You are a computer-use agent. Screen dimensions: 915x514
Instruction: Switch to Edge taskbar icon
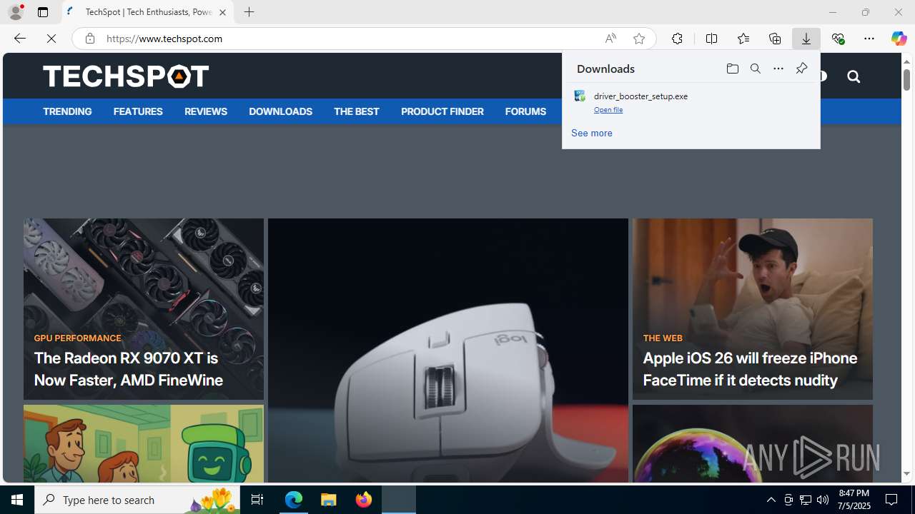coord(294,500)
